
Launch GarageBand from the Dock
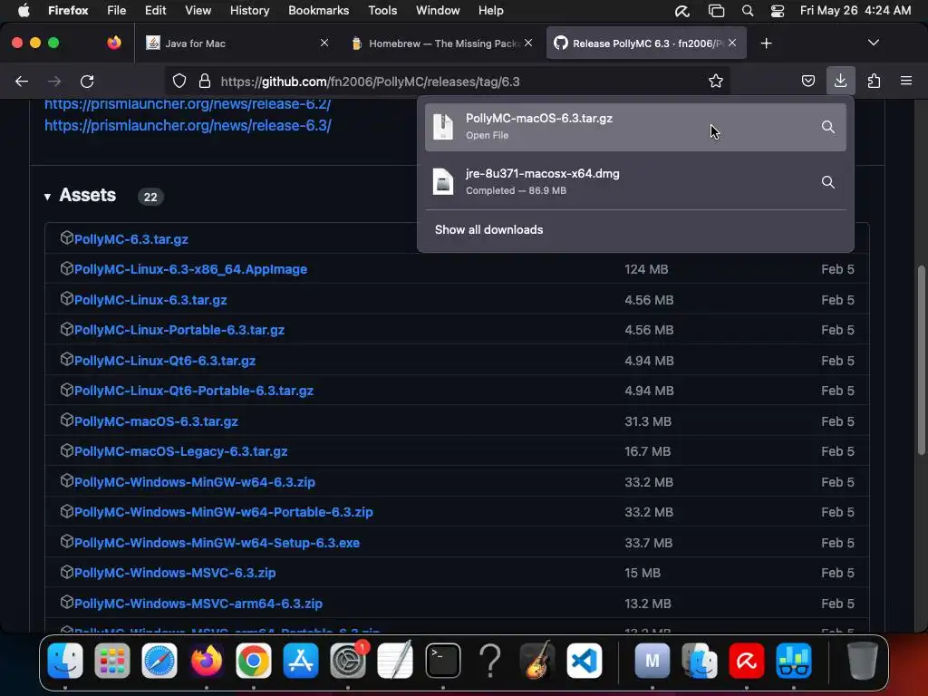tap(536, 661)
